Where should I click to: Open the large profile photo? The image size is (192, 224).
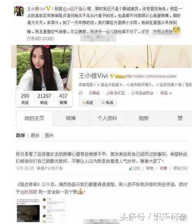(44, 68)
